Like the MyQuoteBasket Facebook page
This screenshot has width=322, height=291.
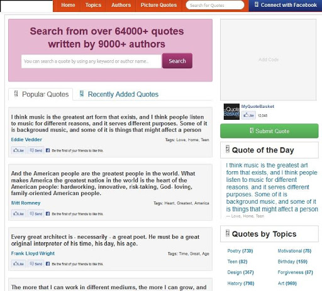click(248, 115)
